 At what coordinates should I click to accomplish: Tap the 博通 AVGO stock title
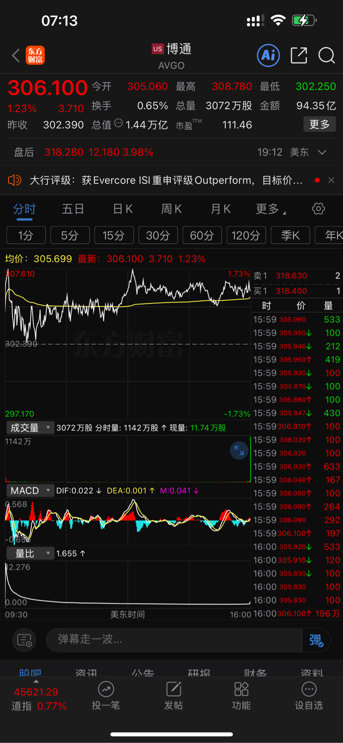(x=172, y=55)
